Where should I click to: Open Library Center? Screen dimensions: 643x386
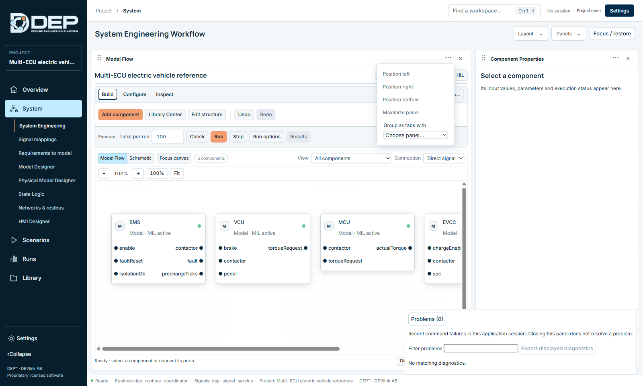pos(165,115)
